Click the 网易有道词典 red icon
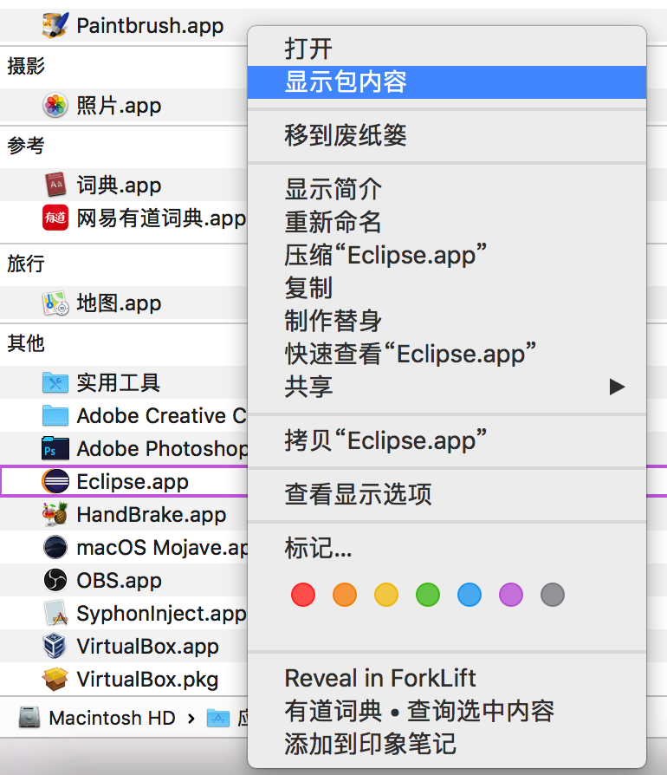667x775 pixels. click(x=55, y=218)
